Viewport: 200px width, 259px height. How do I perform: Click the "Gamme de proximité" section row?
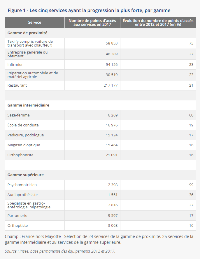click(x=27, y=33)
